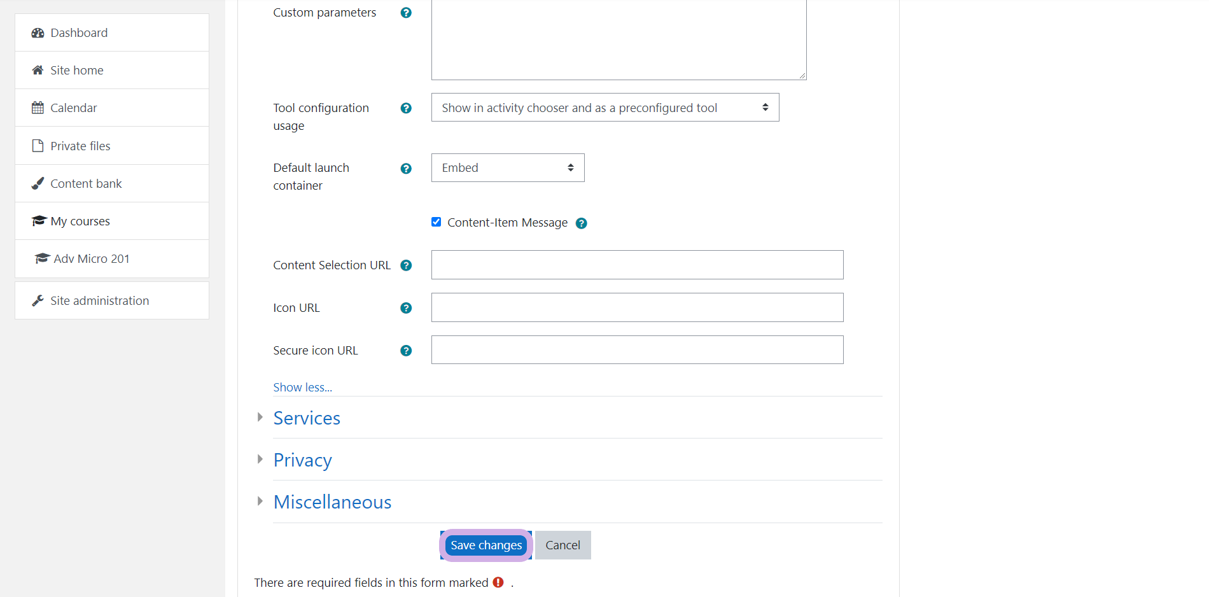Show help for Default launch container
Image resolution: width=1209 pixels, height=597 pixels.
click(x=406, y=169)
